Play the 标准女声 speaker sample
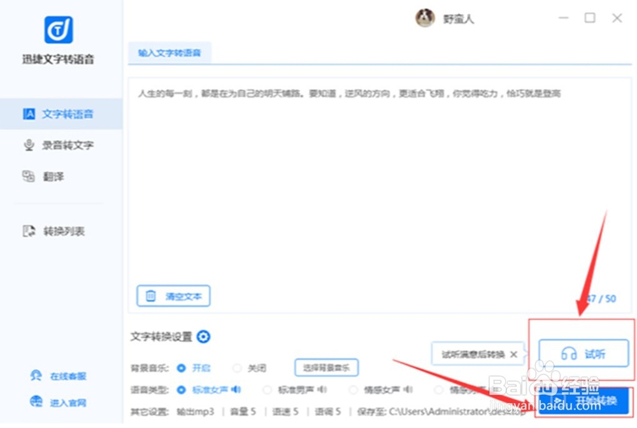This screenshot has height=428, width=637. pyautogui.click(x=236, y=390)
